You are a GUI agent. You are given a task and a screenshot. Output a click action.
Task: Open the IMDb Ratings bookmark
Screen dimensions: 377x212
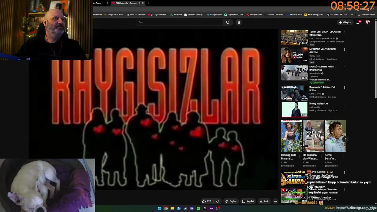click(x=314, y=14)
